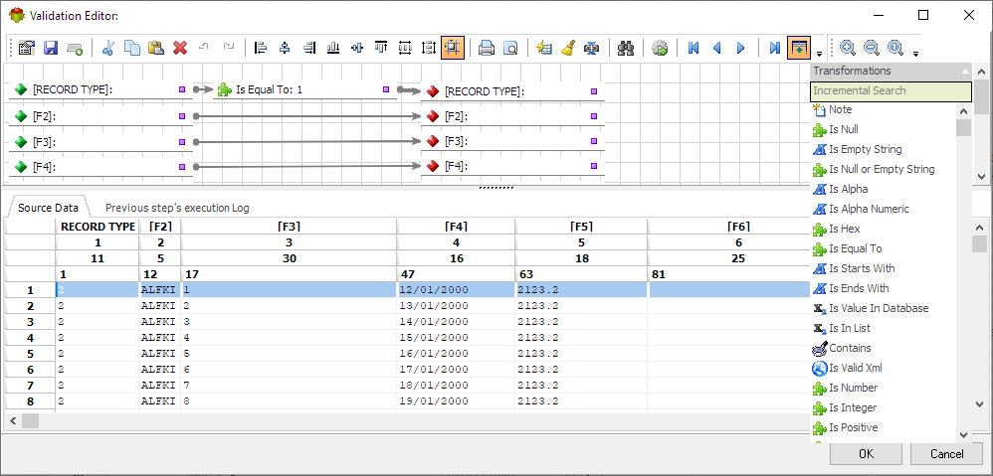Click the equal horizontal spacing icon
The image size is (993, 476).
(405, 48)
